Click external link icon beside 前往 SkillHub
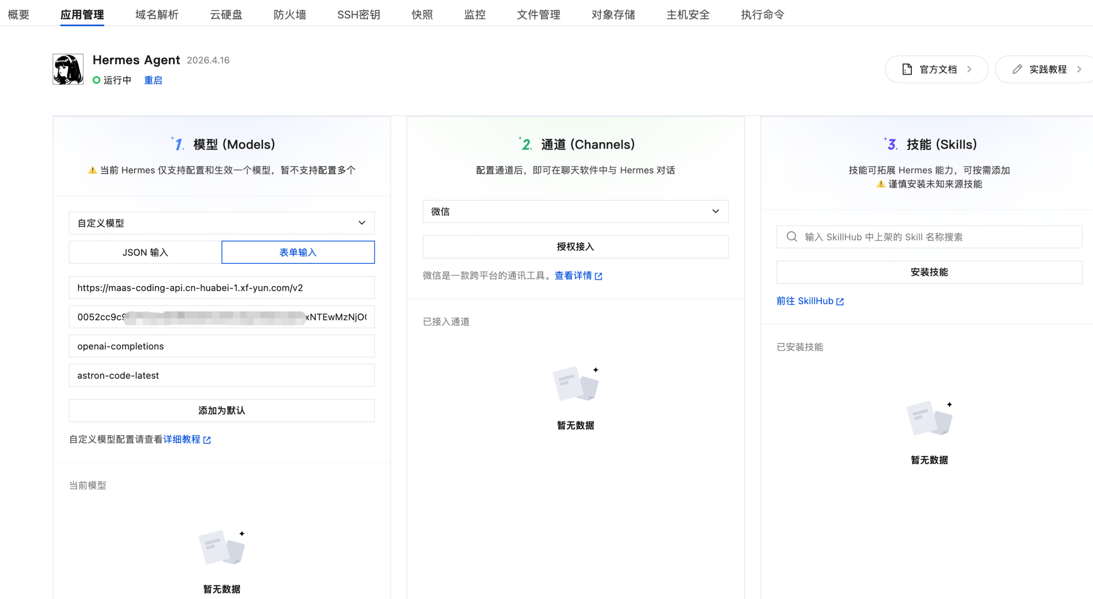The width and height of the screenshot is (1093, 599). (840, 301)
